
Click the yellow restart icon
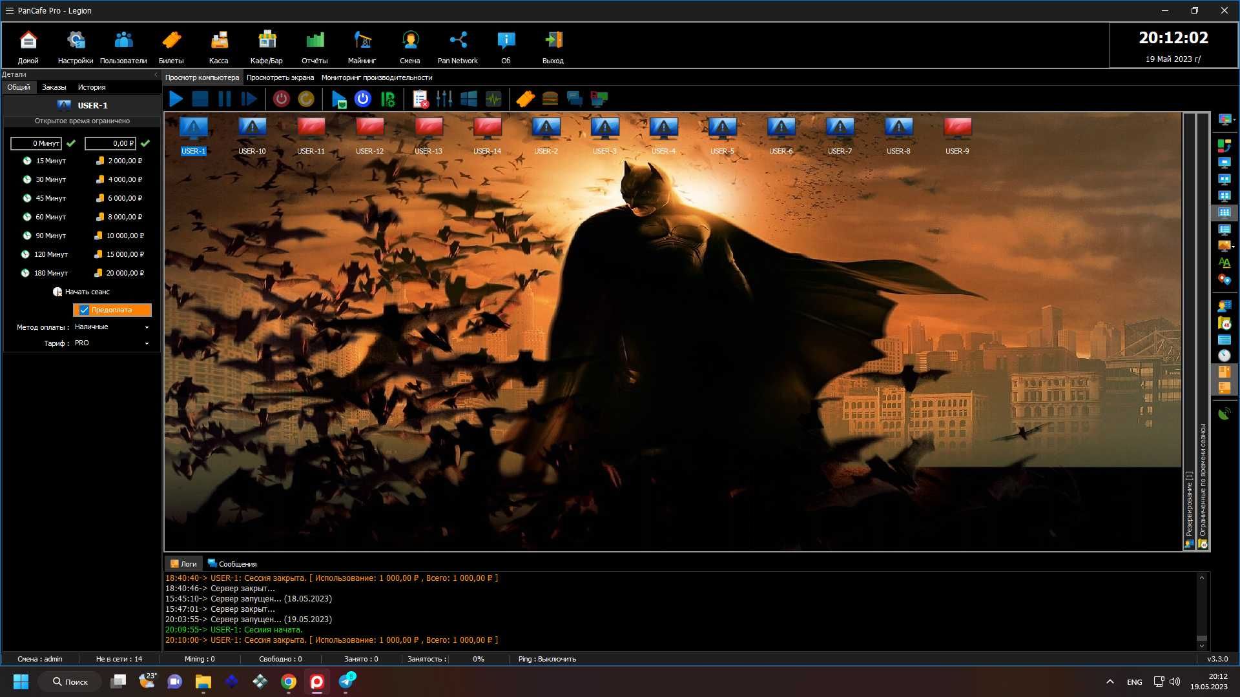pyautogui.click(x=306, y=99)
